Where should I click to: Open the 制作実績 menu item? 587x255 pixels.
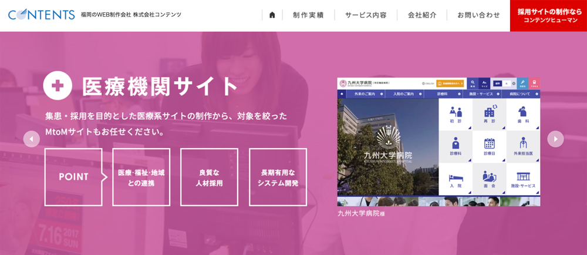308,15
